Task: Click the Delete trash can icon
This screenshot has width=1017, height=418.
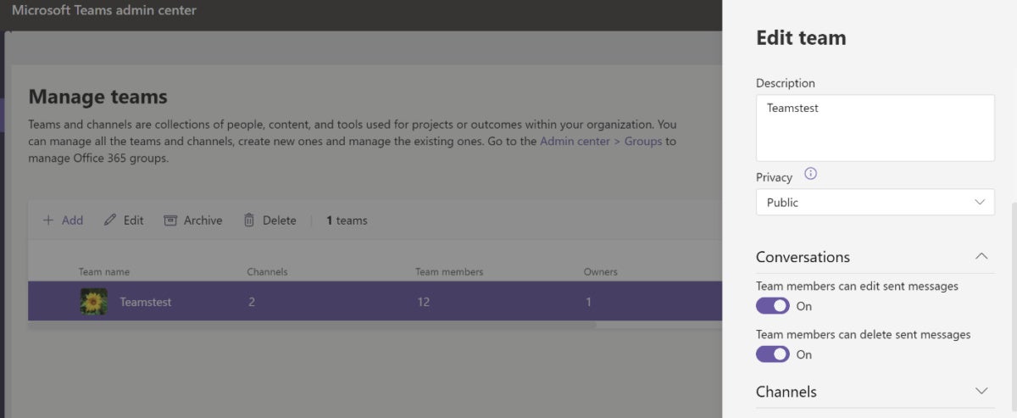Action: pos(249,220)
